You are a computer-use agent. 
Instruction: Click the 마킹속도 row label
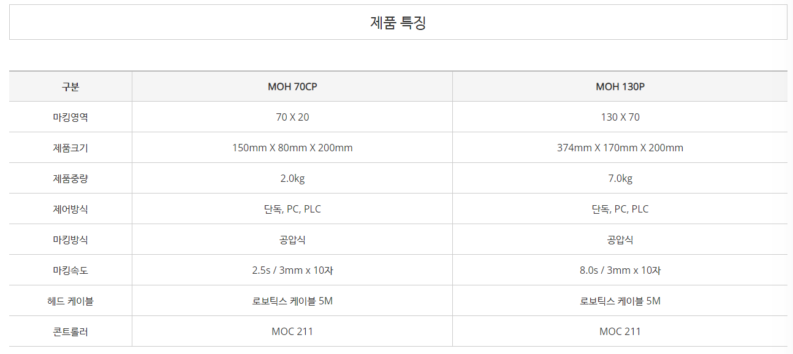70,271
